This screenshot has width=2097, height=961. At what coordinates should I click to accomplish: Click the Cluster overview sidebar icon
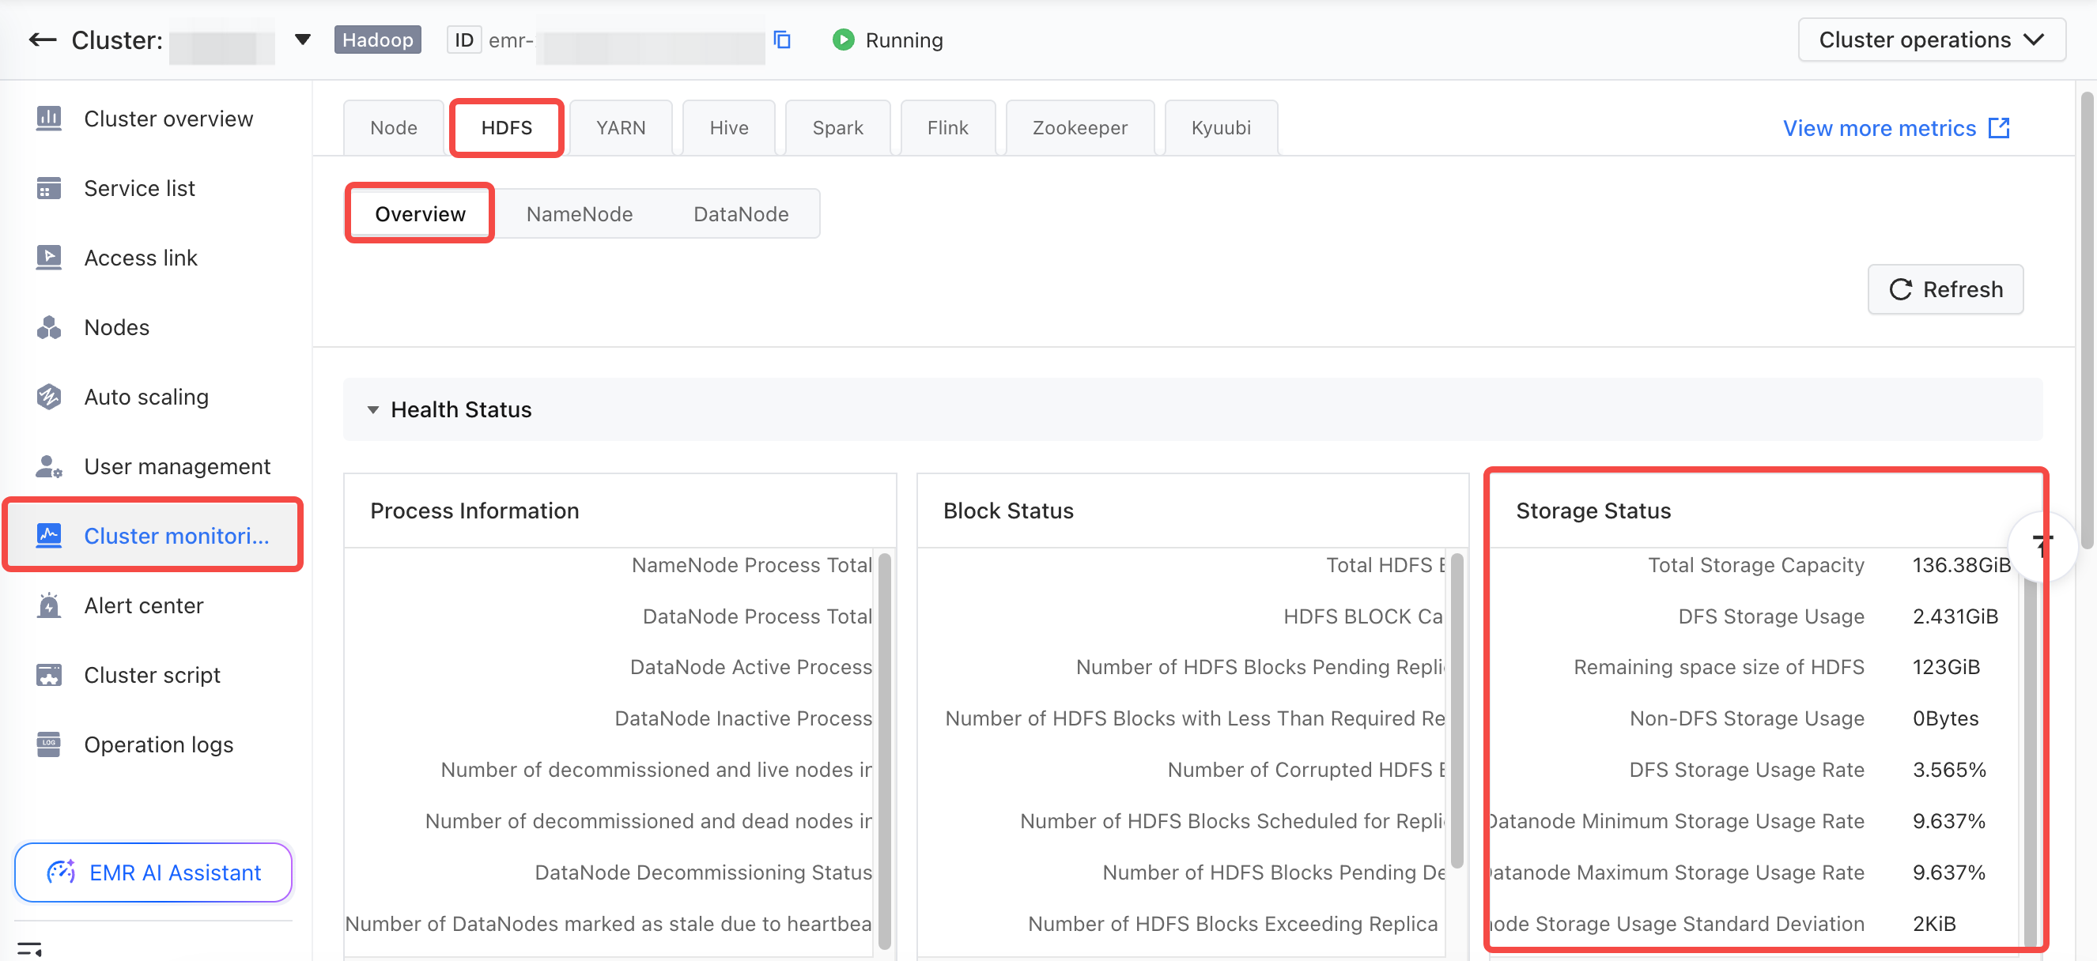(49, 119)
